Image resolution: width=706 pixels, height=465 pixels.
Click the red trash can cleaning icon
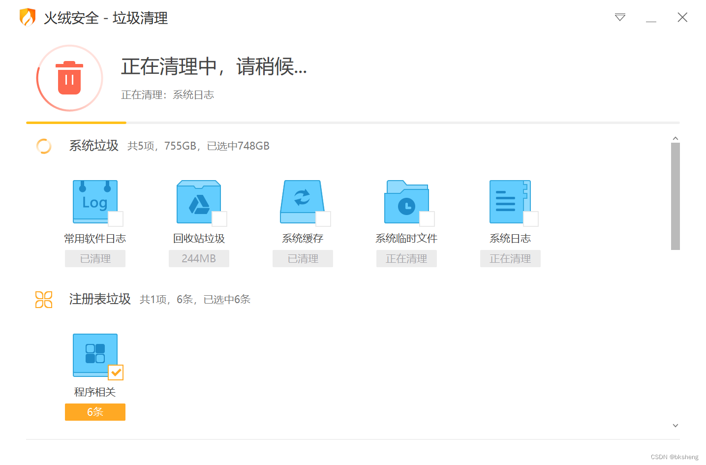coord(69,78)
